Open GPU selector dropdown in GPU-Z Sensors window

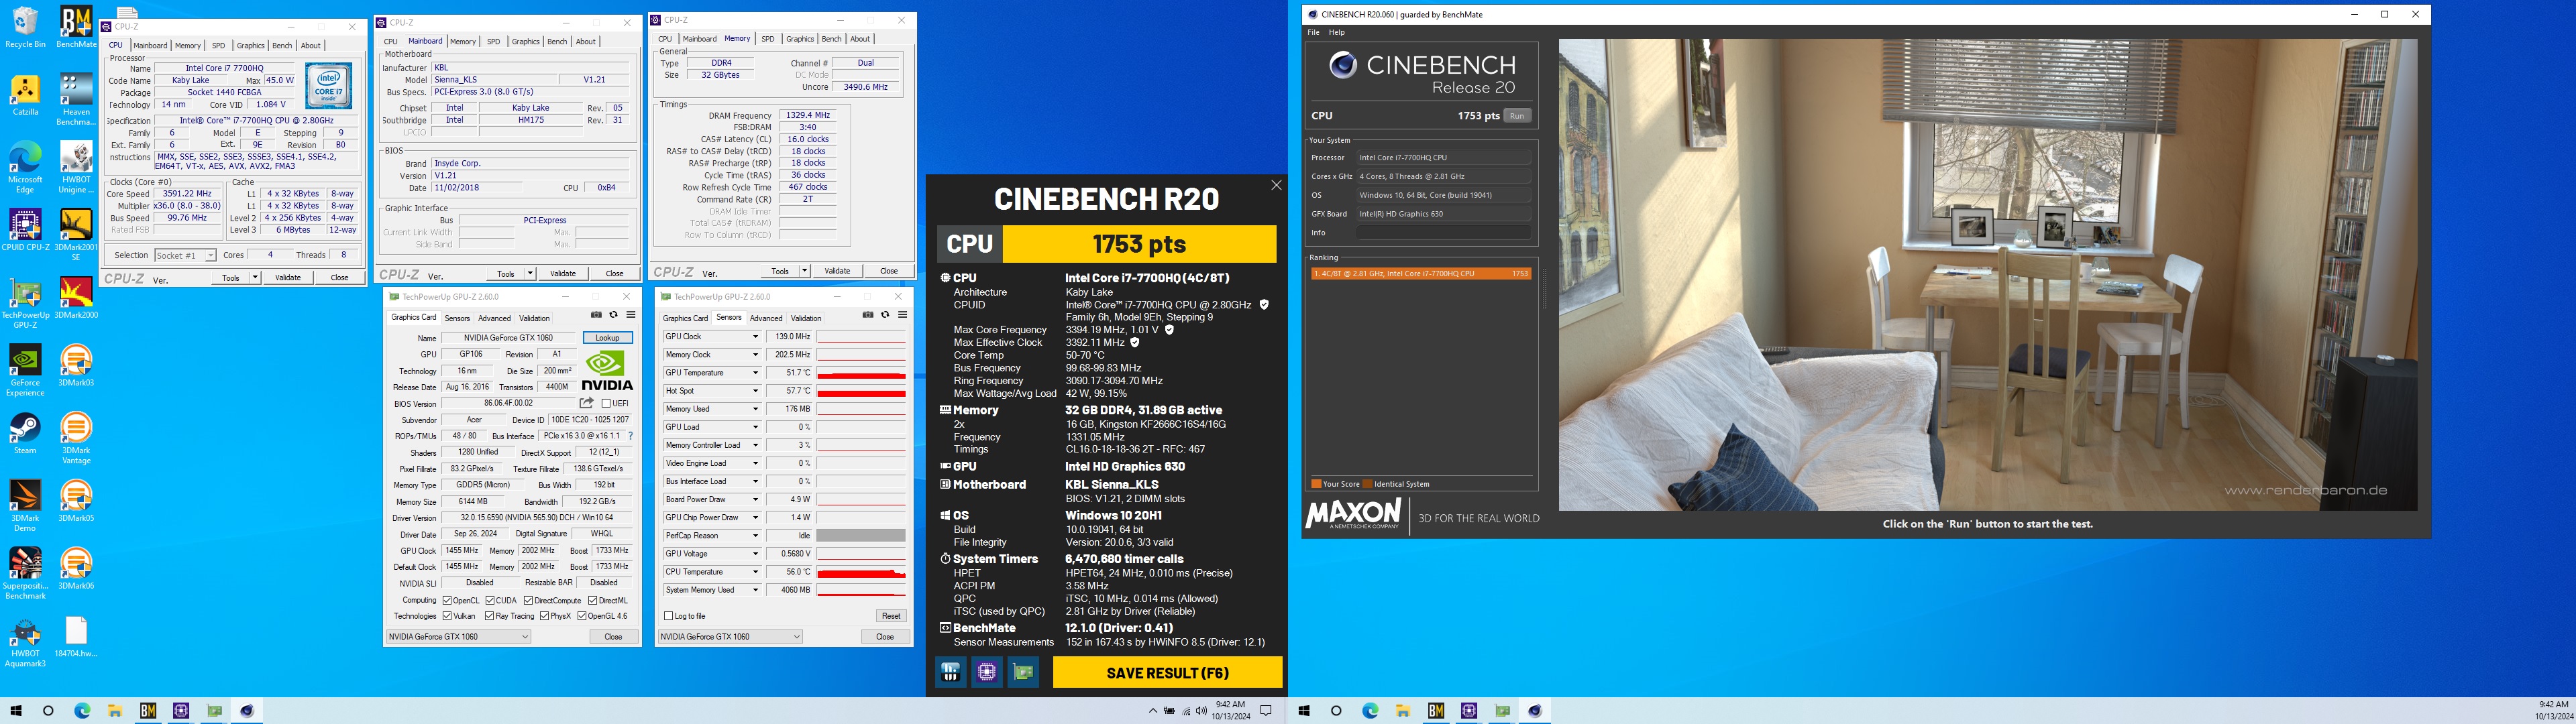pos(731,636)
